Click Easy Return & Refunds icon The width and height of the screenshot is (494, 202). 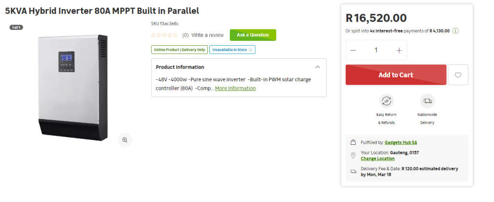pyautogui.click(x=386, y=101)
